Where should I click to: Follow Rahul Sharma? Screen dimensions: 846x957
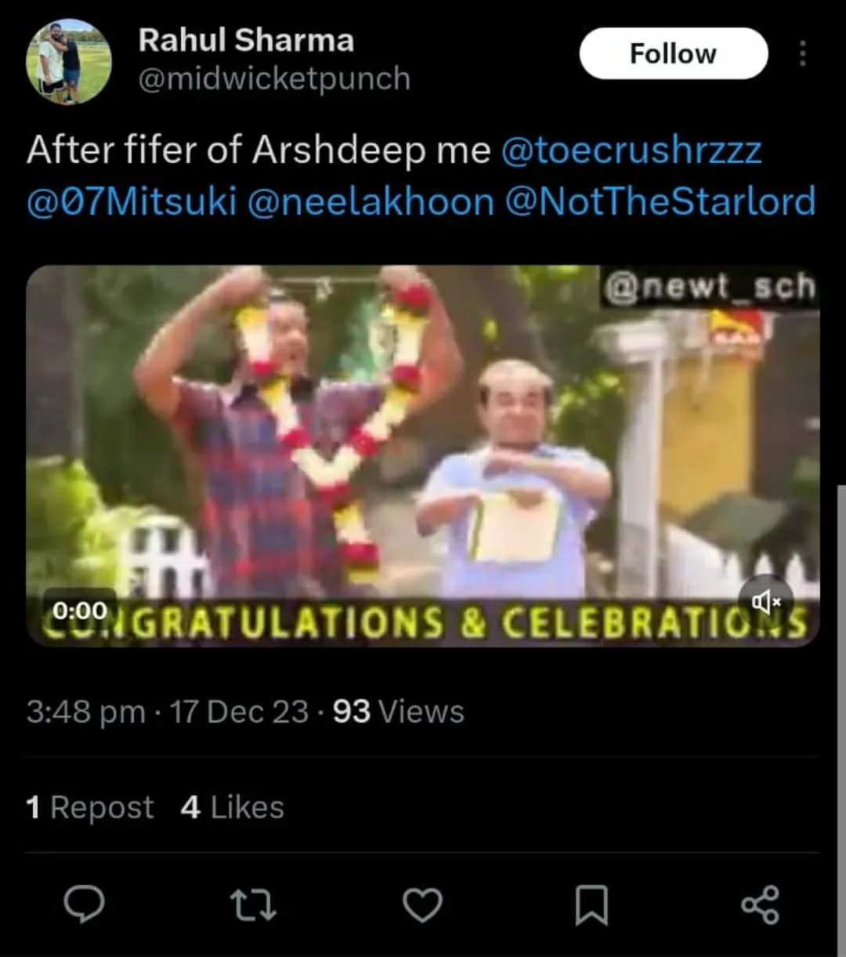coord(673,53)
